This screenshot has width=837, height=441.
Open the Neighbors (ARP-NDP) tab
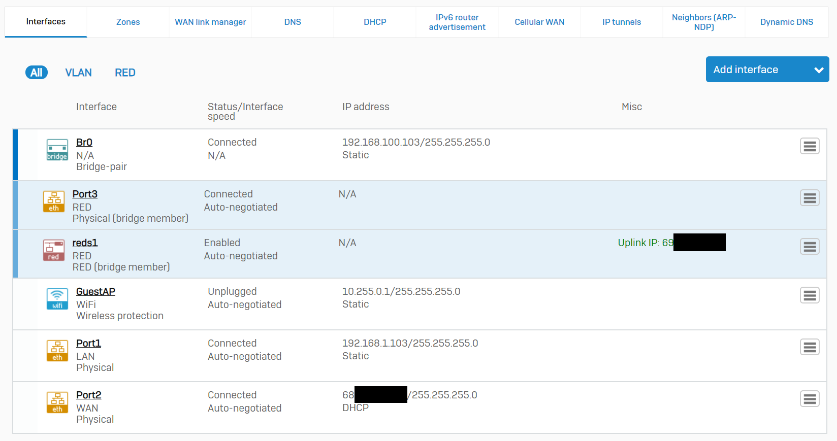click(x=704, y=22)
